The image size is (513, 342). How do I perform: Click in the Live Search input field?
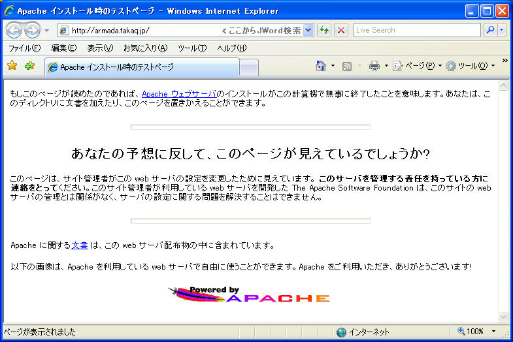417,30
